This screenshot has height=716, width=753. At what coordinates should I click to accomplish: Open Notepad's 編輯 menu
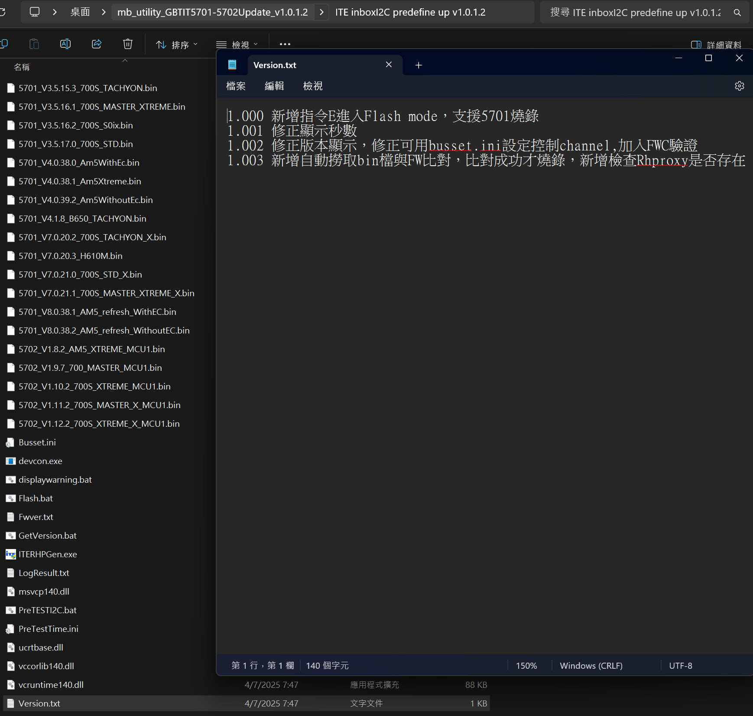pos(274,86)
